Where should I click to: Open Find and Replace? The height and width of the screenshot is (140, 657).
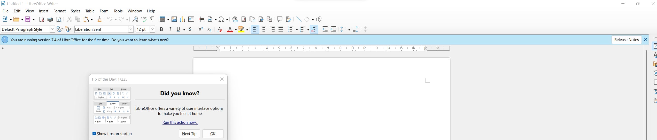135,19
